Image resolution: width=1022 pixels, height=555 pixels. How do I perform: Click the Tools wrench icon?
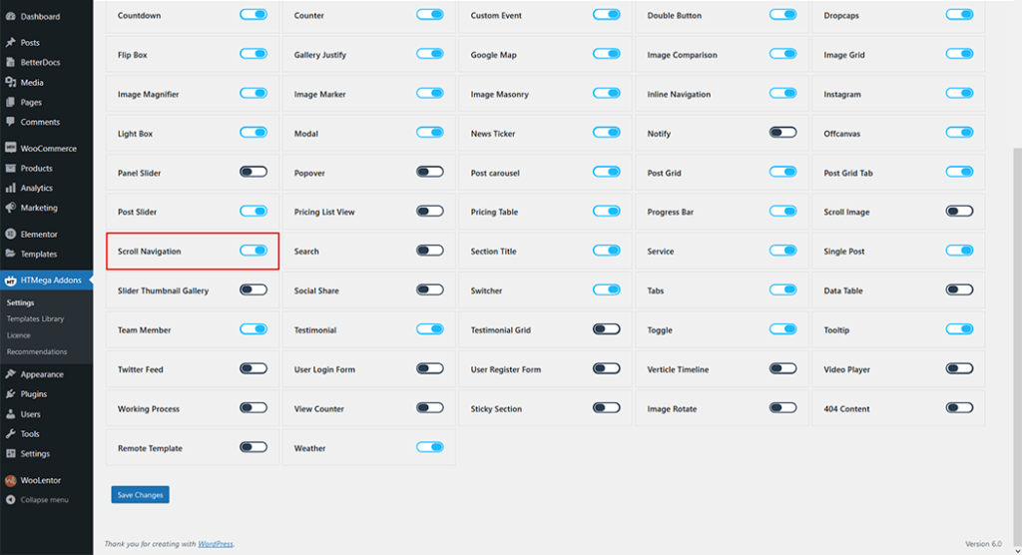coord(10,433)
